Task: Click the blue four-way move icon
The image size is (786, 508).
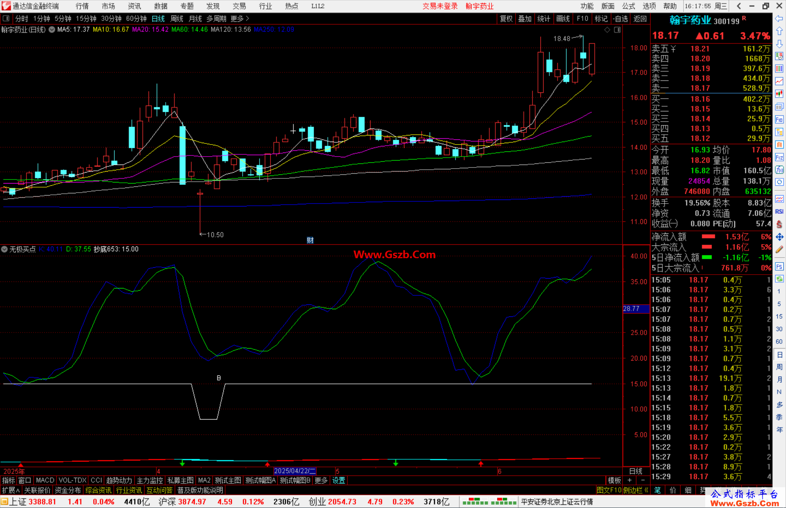Action: [779, 237]
